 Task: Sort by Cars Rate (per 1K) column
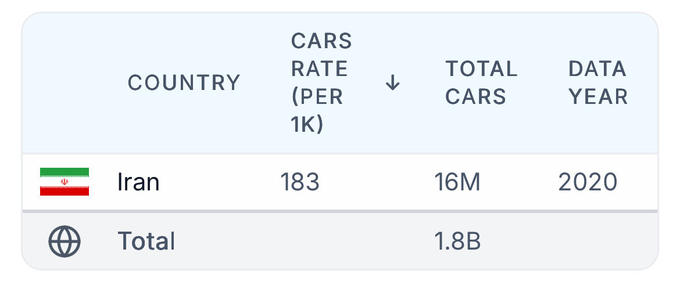point(321,82)
